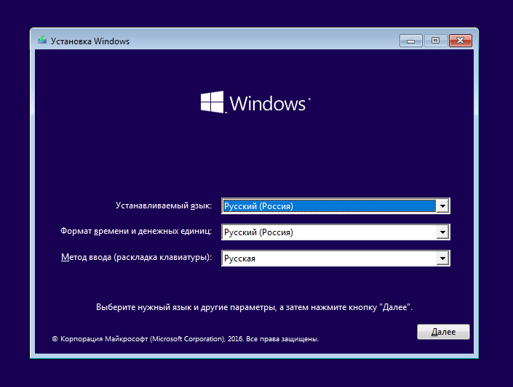Click the four-pane Windows logo
Viewport: 513px width, 387px height.
pos(212,102)
